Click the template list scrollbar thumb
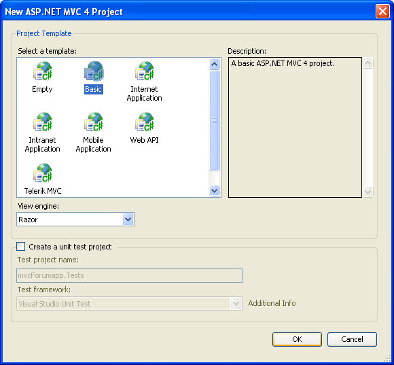The image size is (394, 365). (215, 121)
